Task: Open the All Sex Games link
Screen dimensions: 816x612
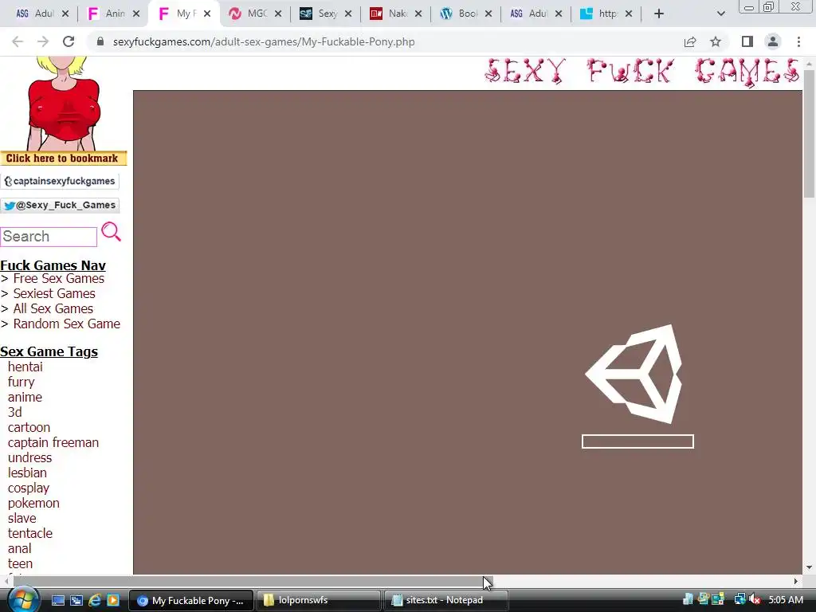Action: pyautogui.click(x=53, y=308)
